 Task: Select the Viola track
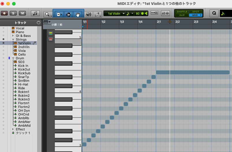22,51
